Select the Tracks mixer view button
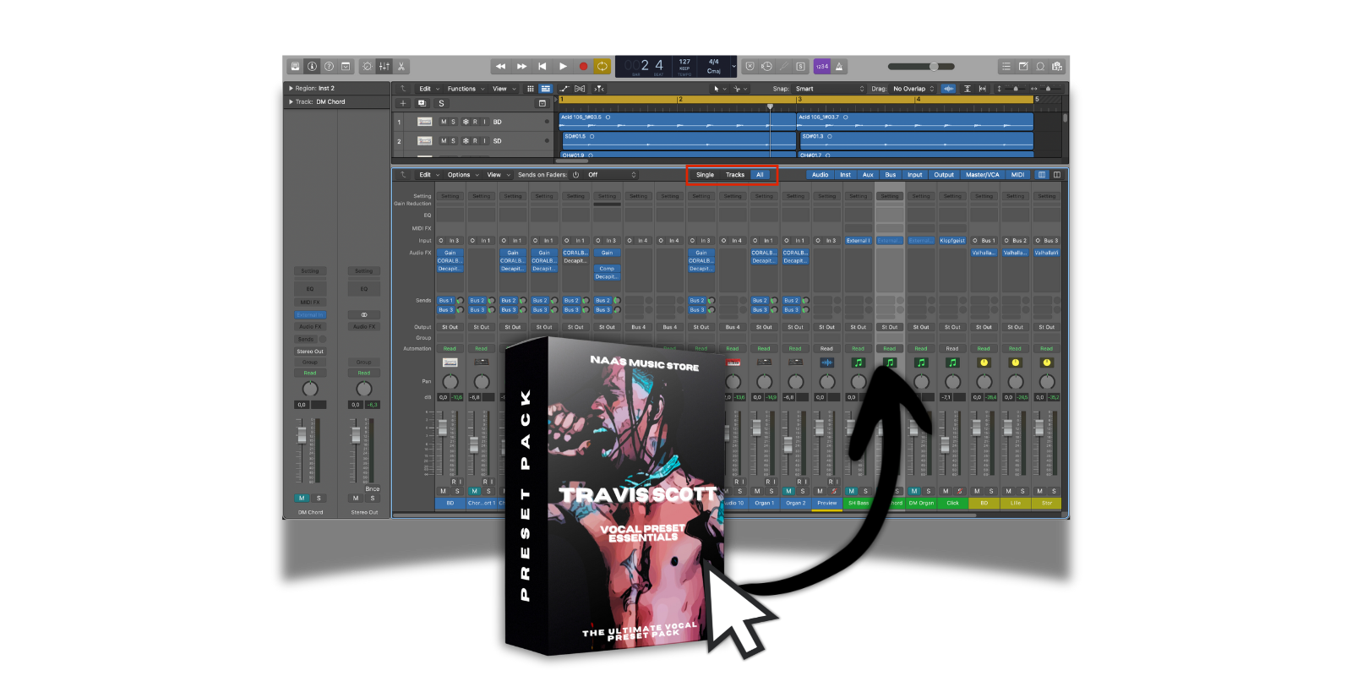This screenshot has width=1352, height=676. coord(735,175)
